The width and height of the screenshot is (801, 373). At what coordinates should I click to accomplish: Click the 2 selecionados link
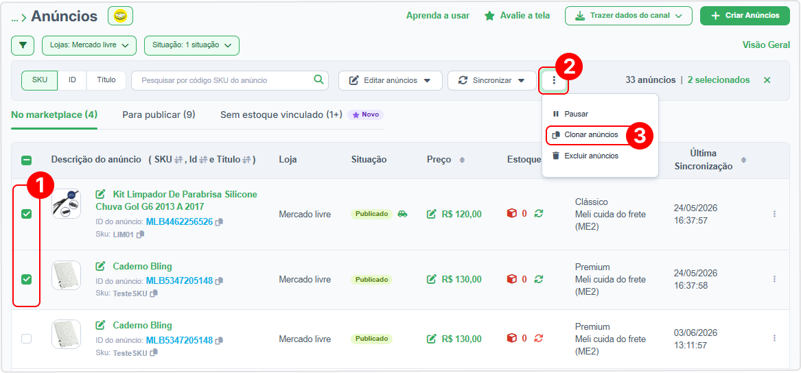click(719, 80)
